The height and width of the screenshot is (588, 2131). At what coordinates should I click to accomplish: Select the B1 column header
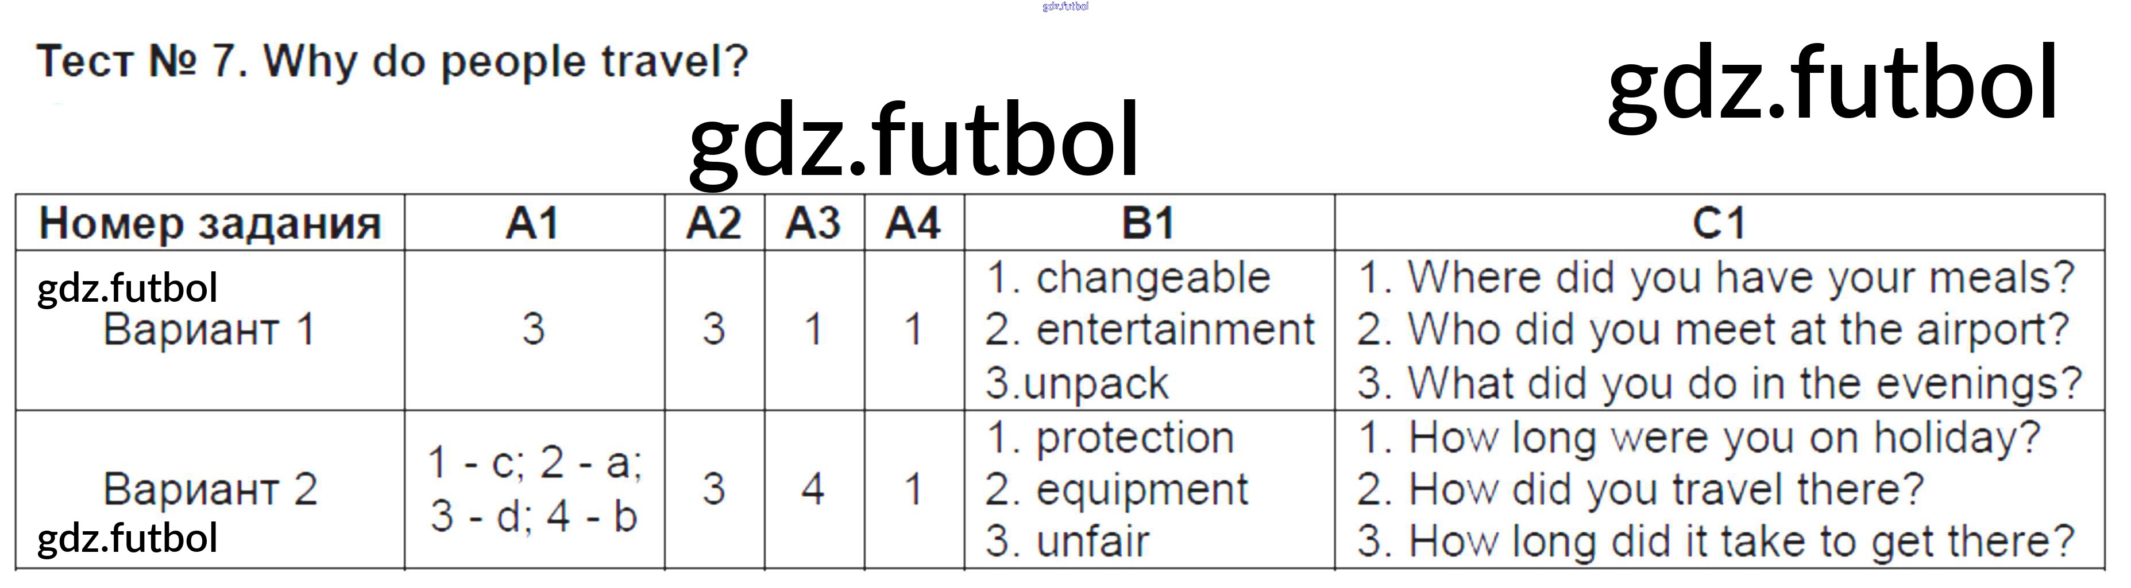[1148, 224]
